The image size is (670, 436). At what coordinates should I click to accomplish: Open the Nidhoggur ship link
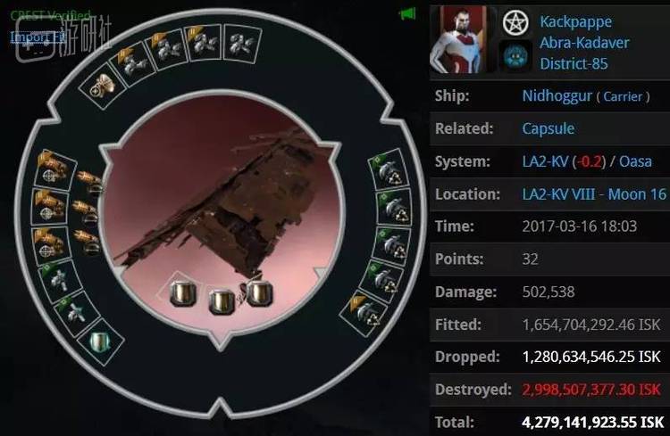coord(557,95)
